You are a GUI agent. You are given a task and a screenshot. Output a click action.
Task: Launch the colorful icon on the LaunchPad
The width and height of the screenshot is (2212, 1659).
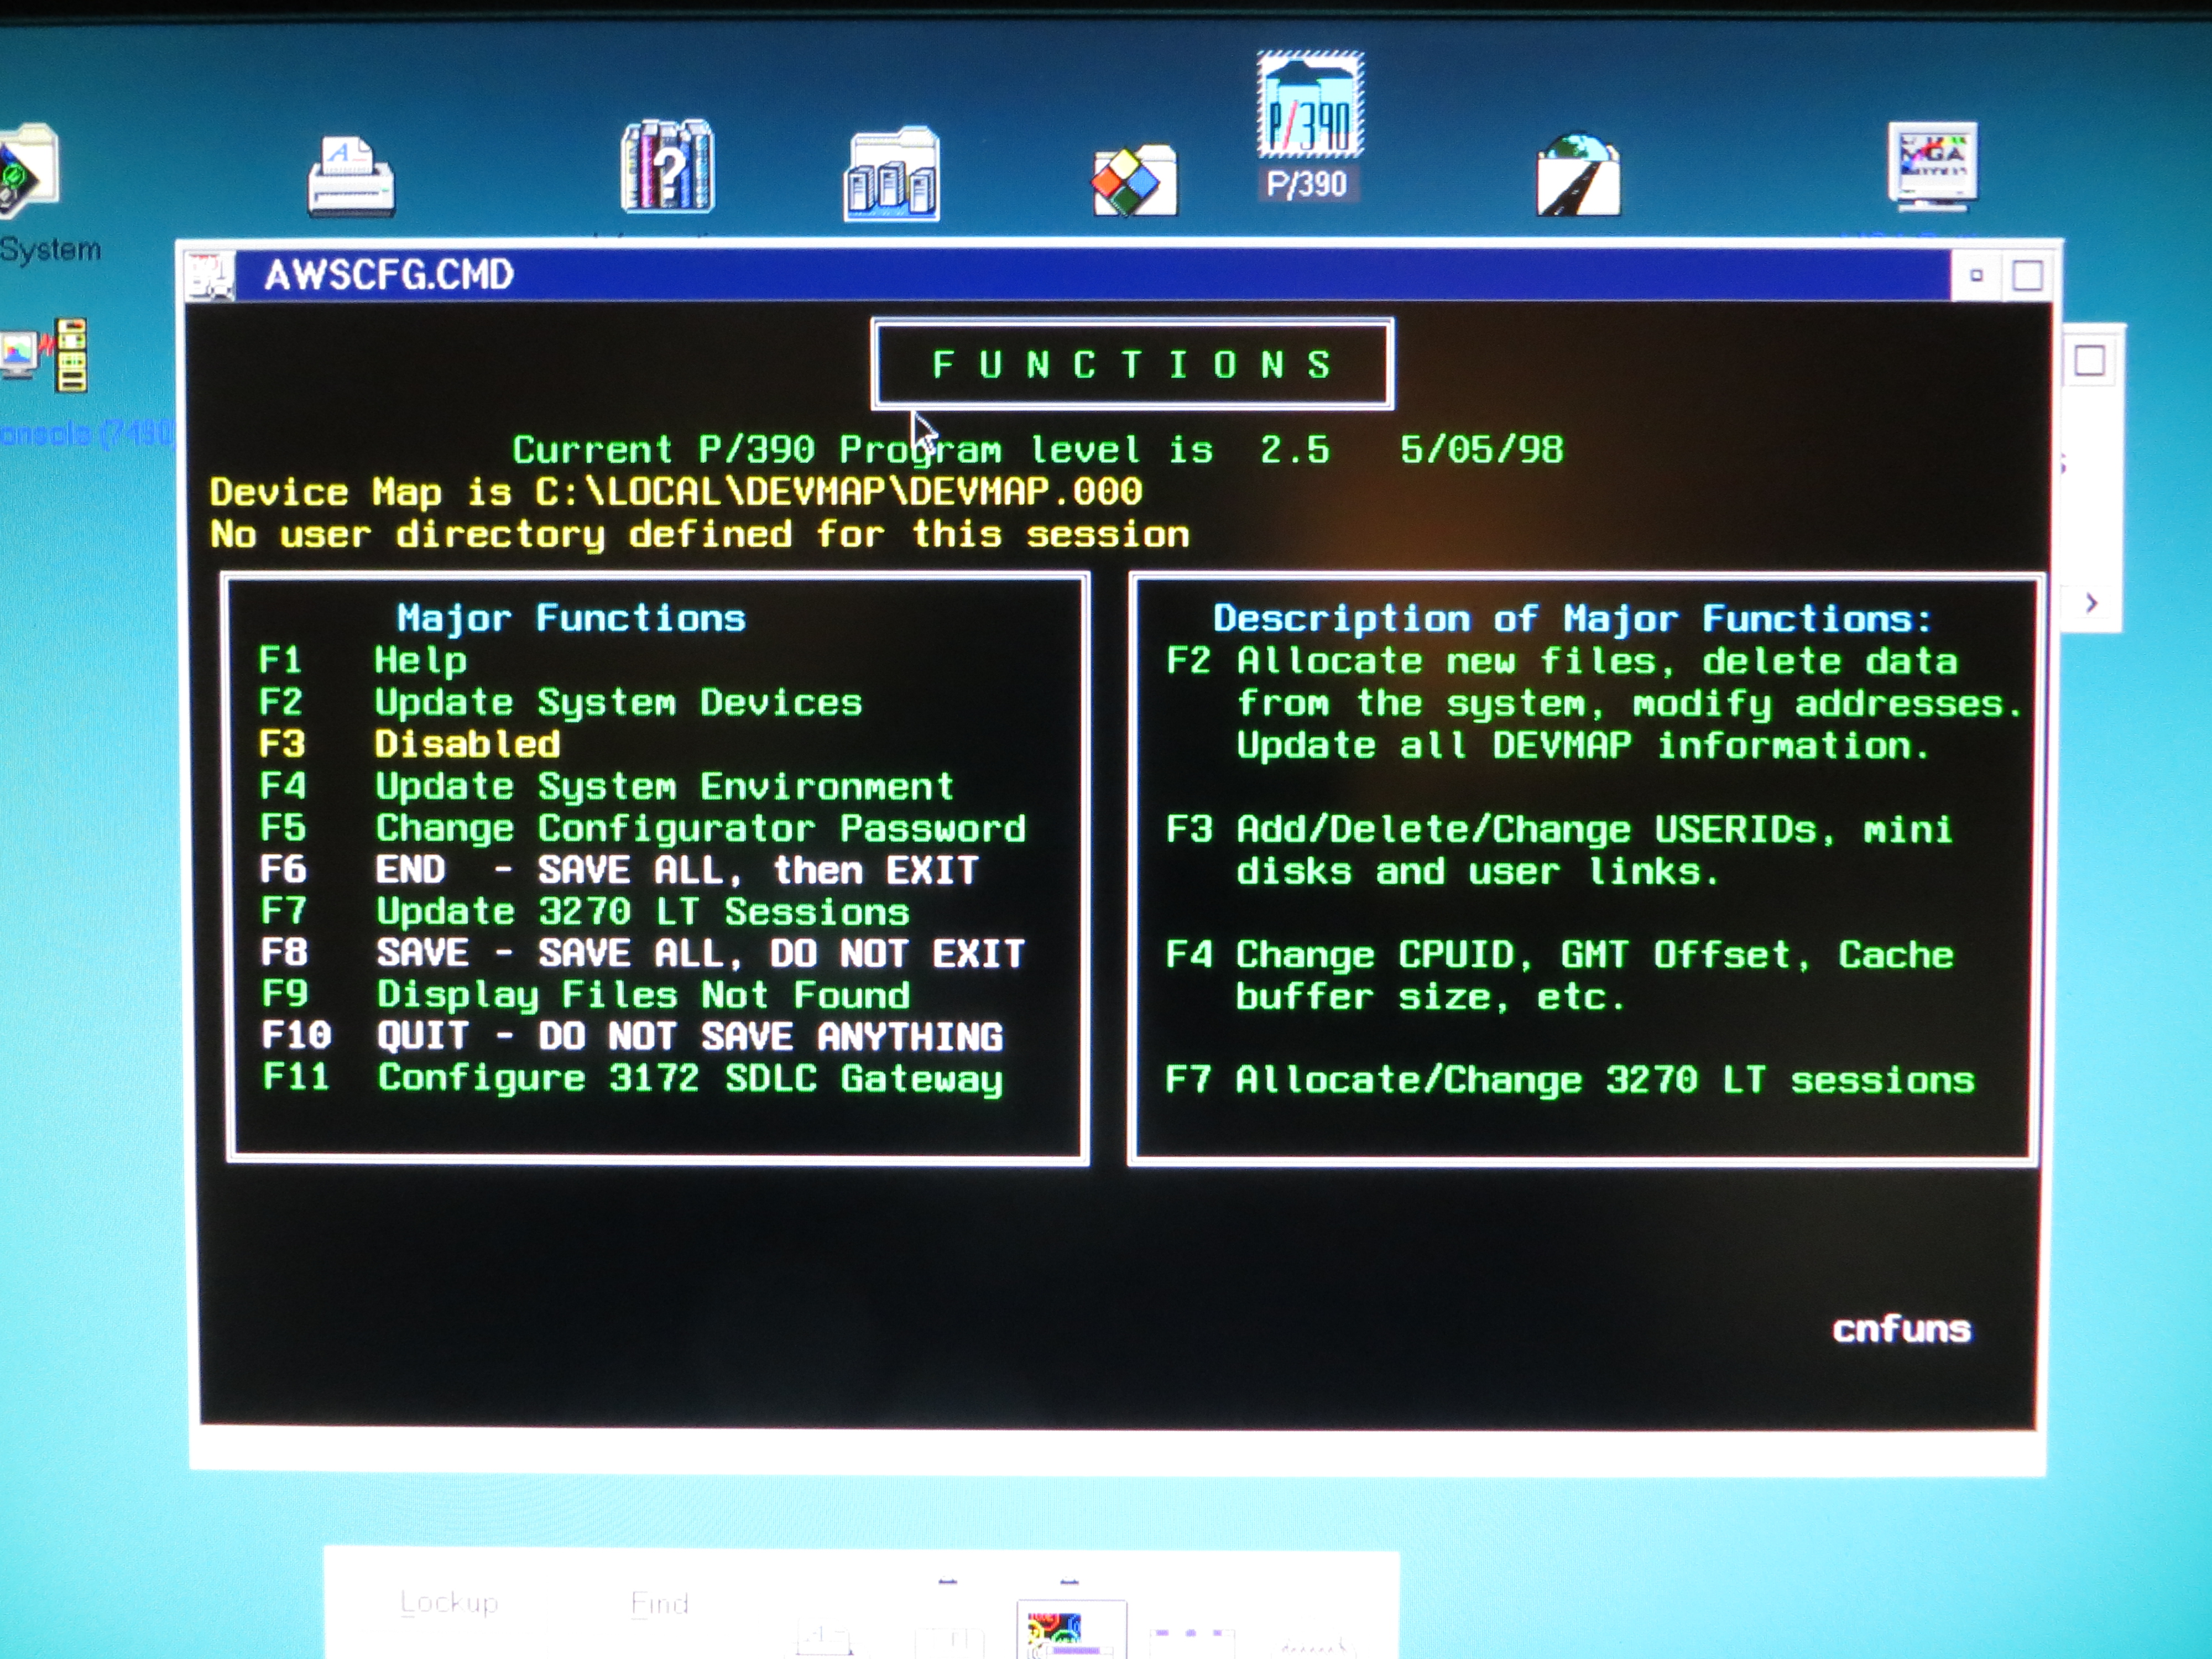tap(1070, 1630)
